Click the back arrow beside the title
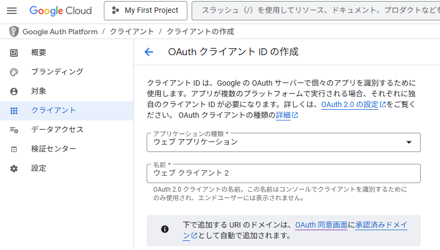440x250 pixels. click(149, 52)
